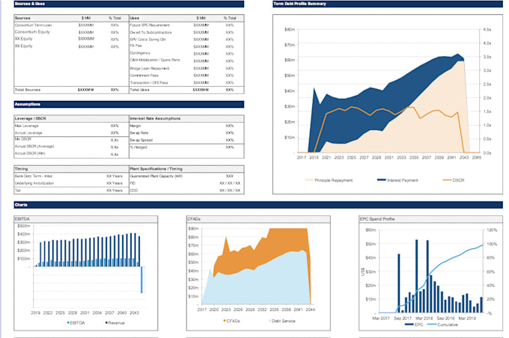Select the Swap Rate row label
Viewport: 509px width, 338px height.
(x=139, y=133)
